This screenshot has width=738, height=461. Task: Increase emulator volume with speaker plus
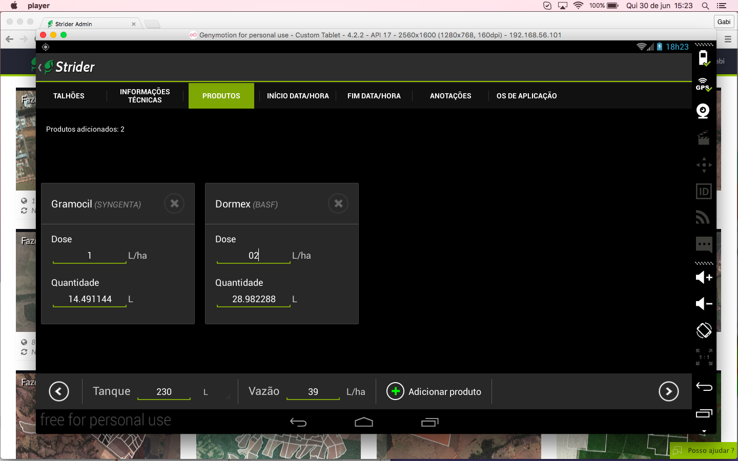(x=704, y=278)
